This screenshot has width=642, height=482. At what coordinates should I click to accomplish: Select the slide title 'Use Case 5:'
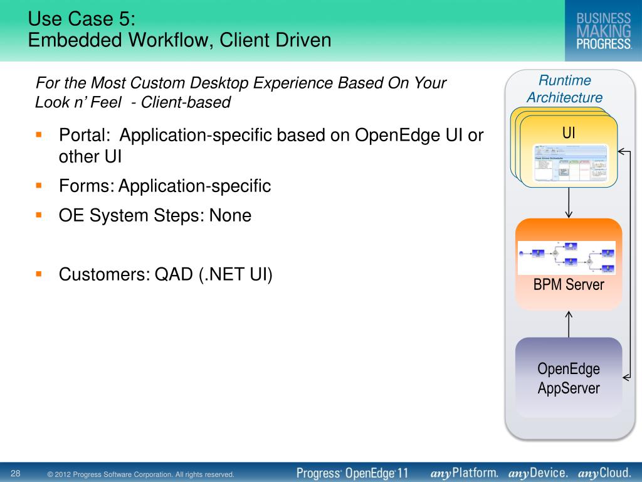coord(82,19)
